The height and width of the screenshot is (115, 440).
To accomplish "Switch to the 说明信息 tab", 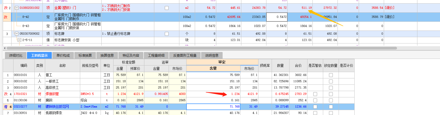I will 212,56.
